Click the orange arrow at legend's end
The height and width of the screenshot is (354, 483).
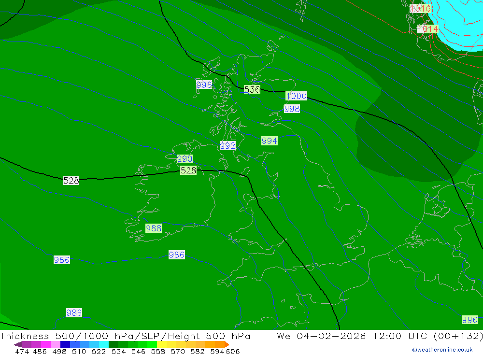tap(227, 344)
